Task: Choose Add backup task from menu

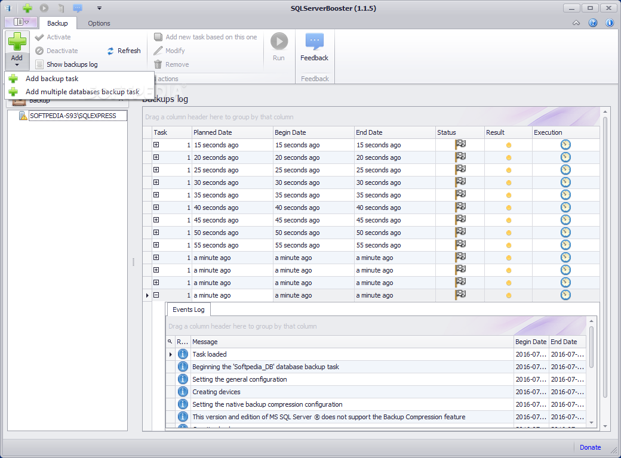Action: pyautogui.click(x=52, y=78)
